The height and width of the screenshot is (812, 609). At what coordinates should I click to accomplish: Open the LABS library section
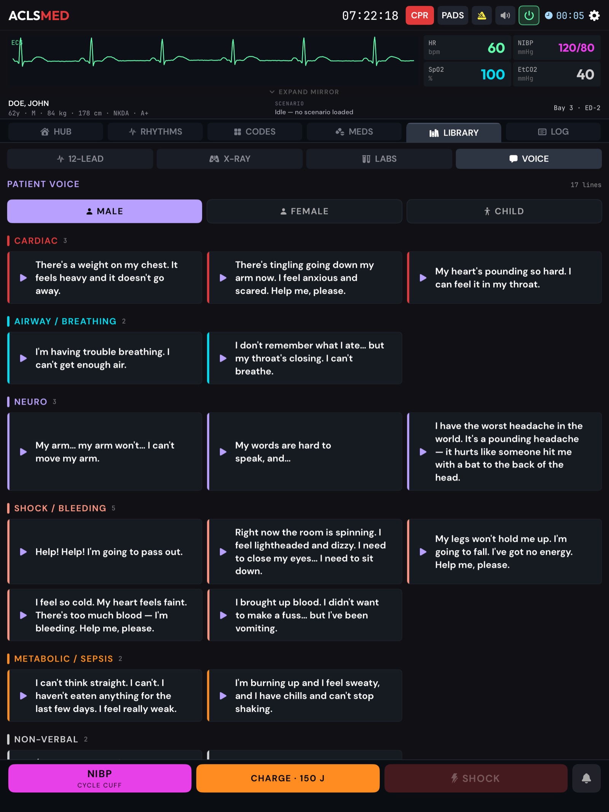pyautogui.click(x=379, y=159)
